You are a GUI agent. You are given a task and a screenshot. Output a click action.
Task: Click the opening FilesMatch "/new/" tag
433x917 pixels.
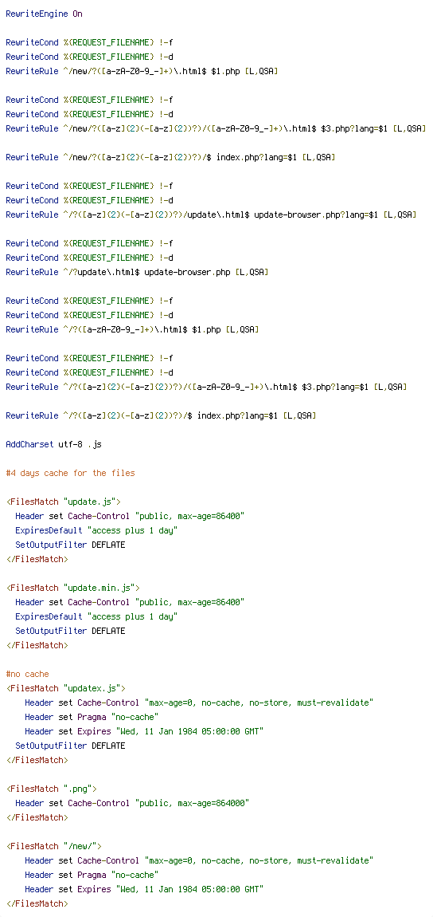[x=53, y=846]
